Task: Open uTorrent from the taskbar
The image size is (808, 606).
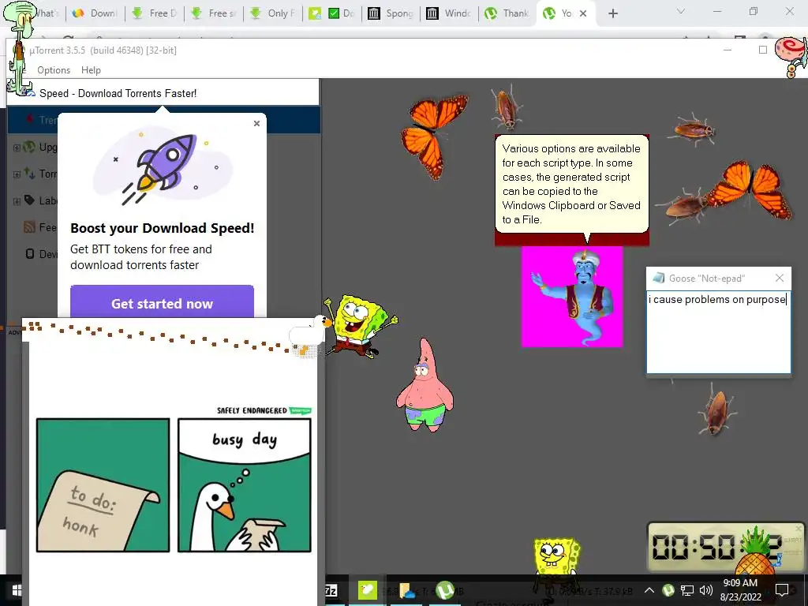Action: click(x=445, y=590)
